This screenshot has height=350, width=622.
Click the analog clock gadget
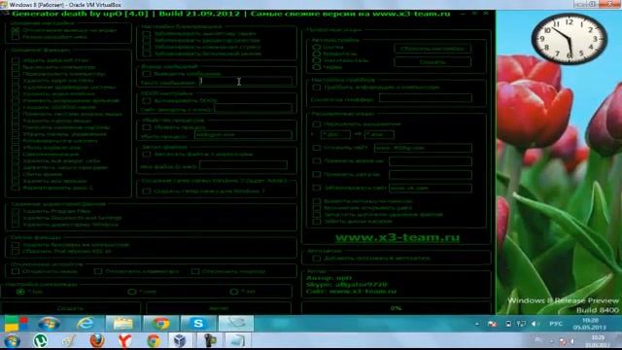pos(570,39)
